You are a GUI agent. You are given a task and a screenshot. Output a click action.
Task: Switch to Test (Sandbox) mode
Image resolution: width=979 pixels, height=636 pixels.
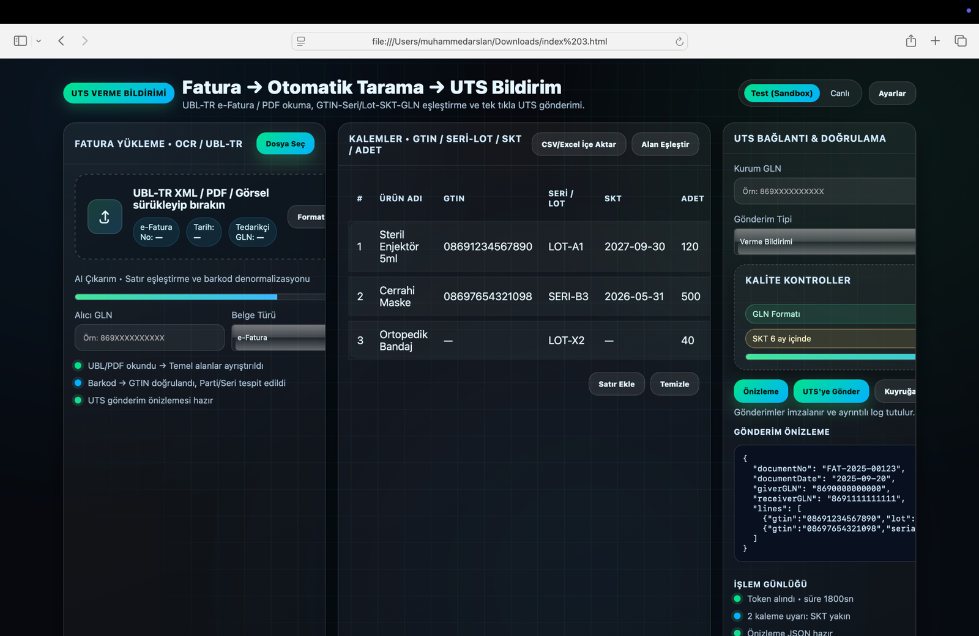click(x=781, y=94)
